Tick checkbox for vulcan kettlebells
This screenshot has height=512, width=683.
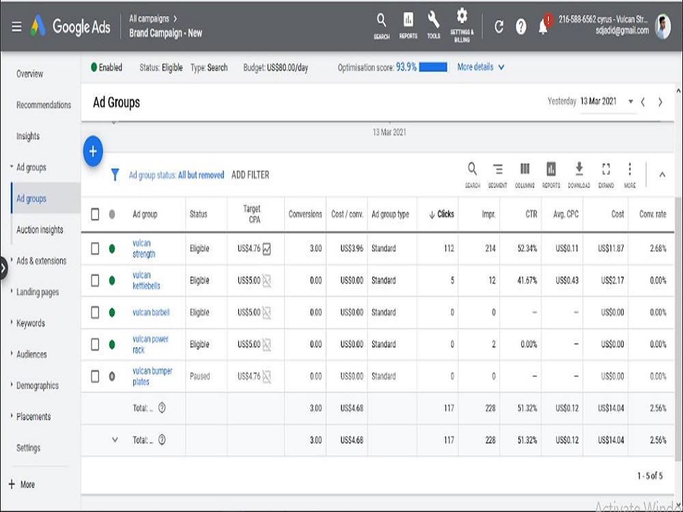[95, 281]
